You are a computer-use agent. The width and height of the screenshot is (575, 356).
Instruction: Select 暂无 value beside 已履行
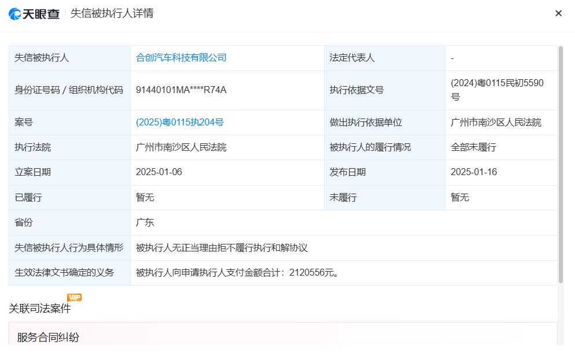(145, 198)
